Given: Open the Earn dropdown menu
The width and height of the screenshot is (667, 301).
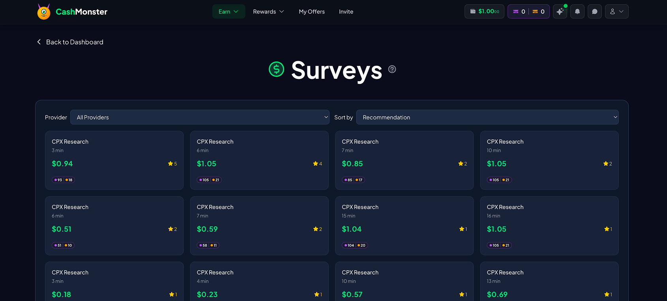Looking at the screenshot, I should coord(229,11).
